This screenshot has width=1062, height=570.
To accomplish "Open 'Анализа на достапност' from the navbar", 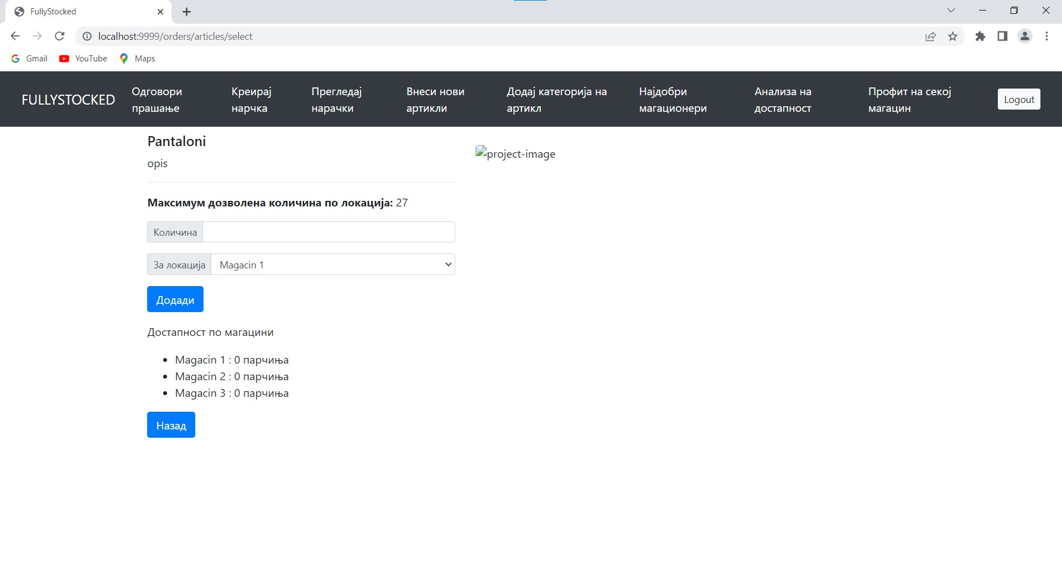I will tap(783, 100).
